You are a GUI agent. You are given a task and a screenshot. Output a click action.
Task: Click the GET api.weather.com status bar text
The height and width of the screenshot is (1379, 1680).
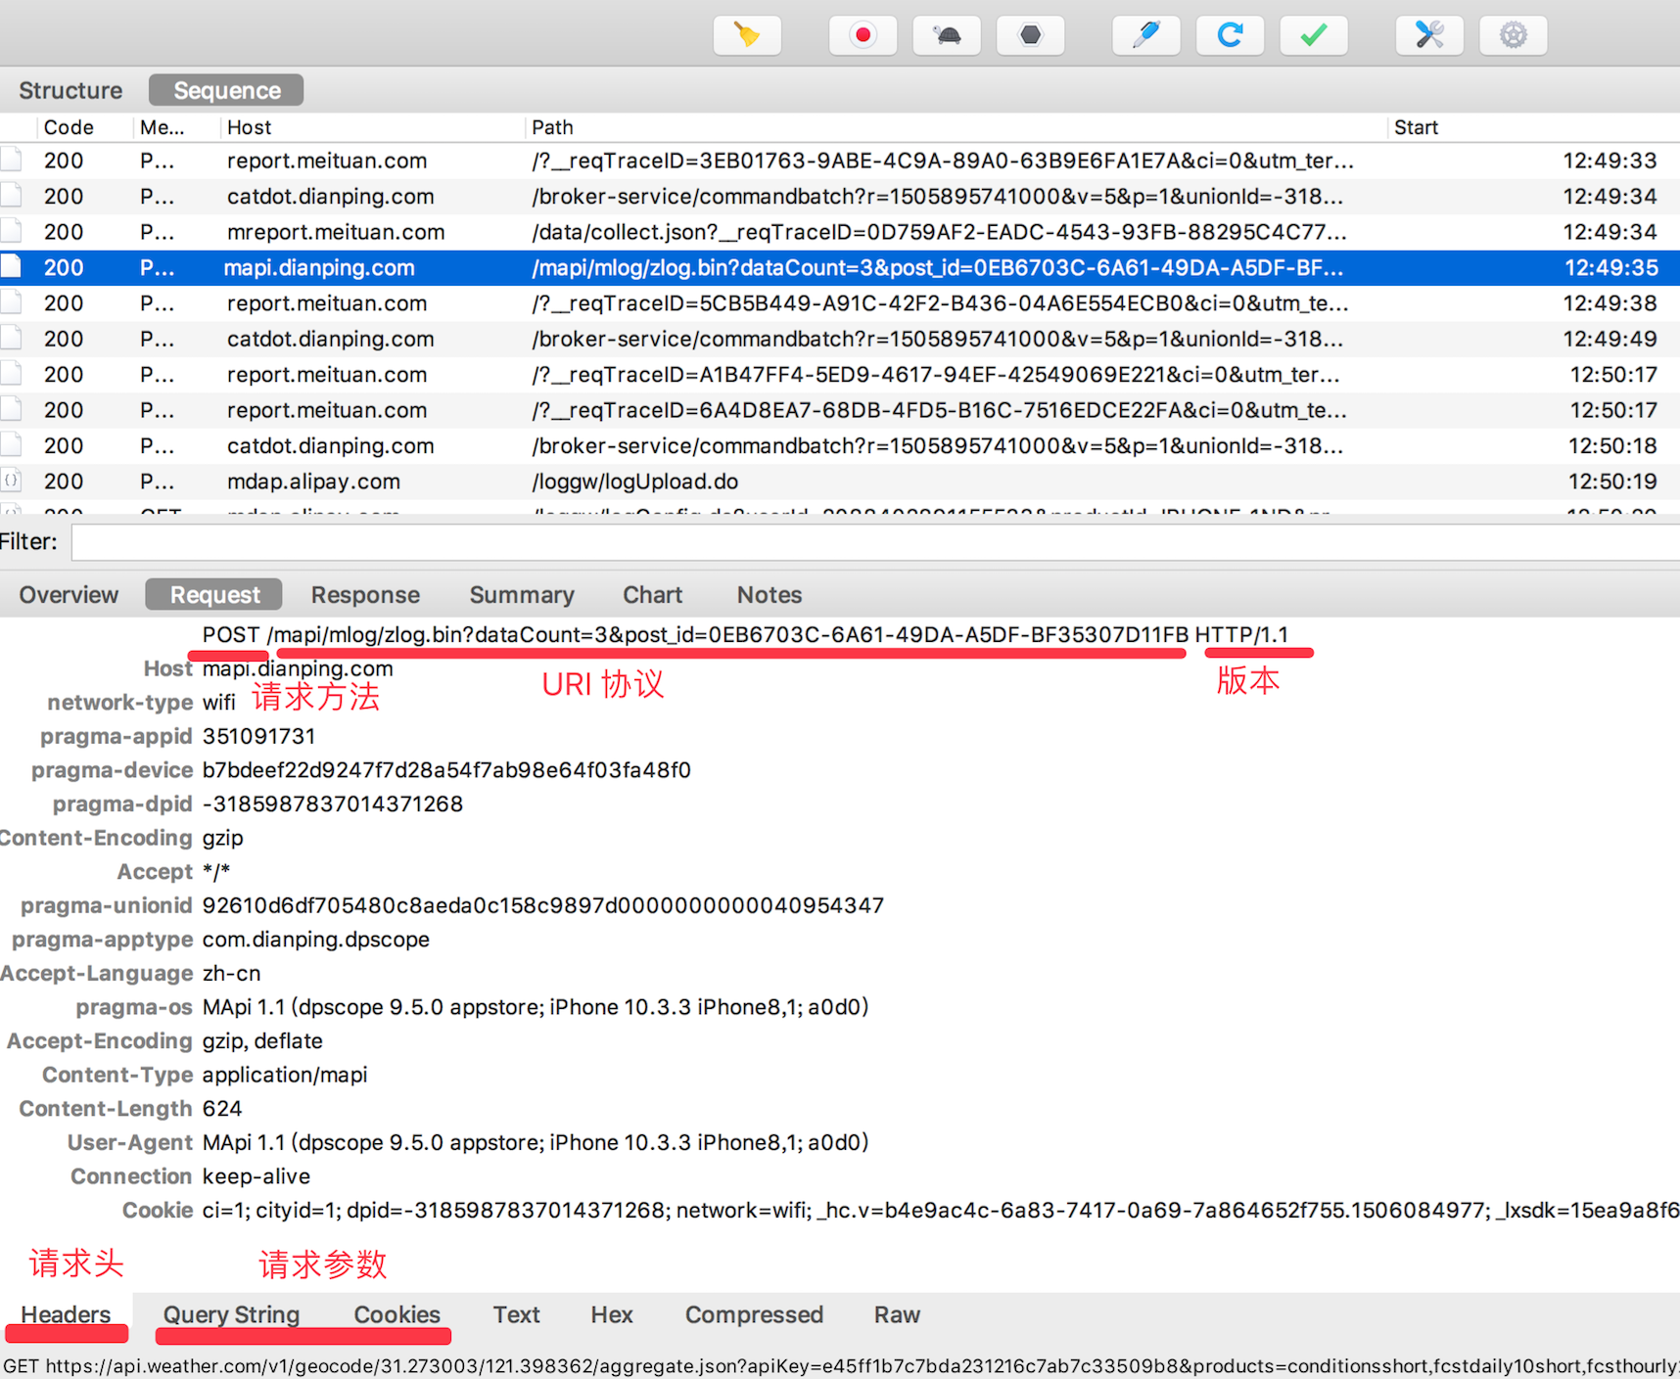coord(840,1365)
